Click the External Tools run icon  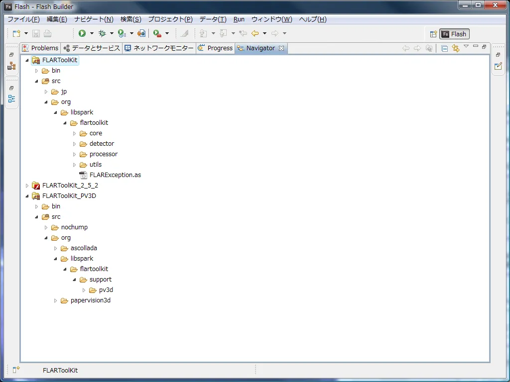(x=157, y=33)
